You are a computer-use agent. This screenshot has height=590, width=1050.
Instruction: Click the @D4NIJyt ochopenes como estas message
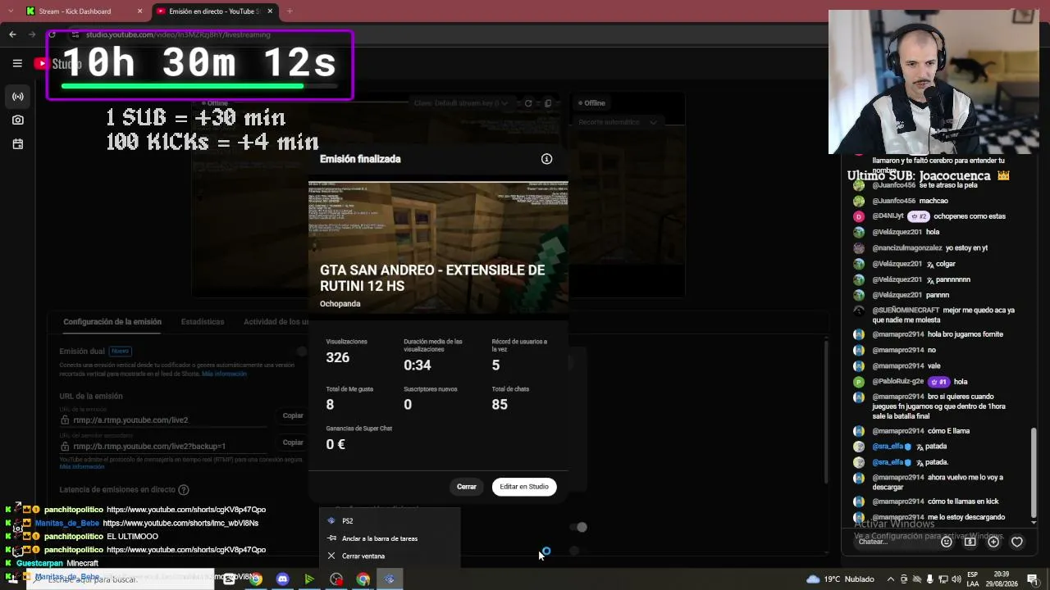(x=929, y=216)
